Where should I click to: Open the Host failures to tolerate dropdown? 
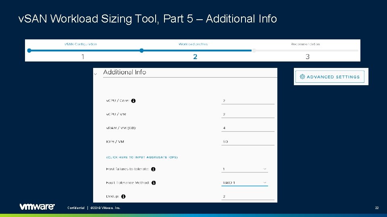(245, 169)
